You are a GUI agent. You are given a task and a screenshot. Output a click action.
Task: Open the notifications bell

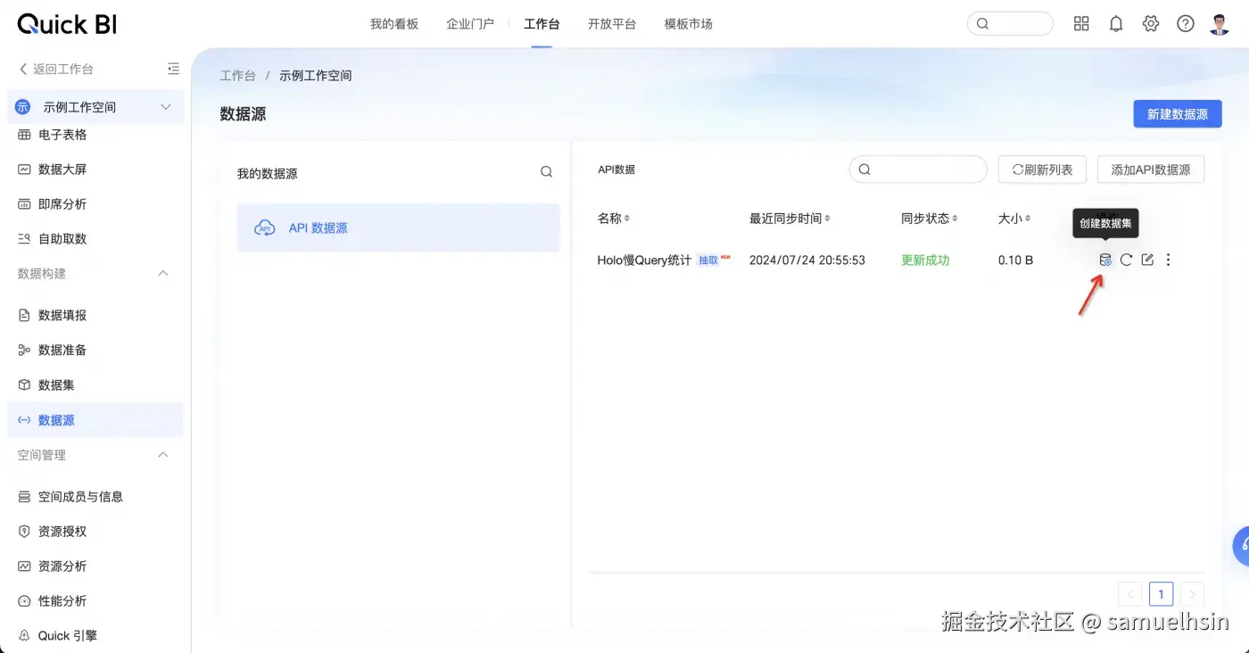[1116, 24]
